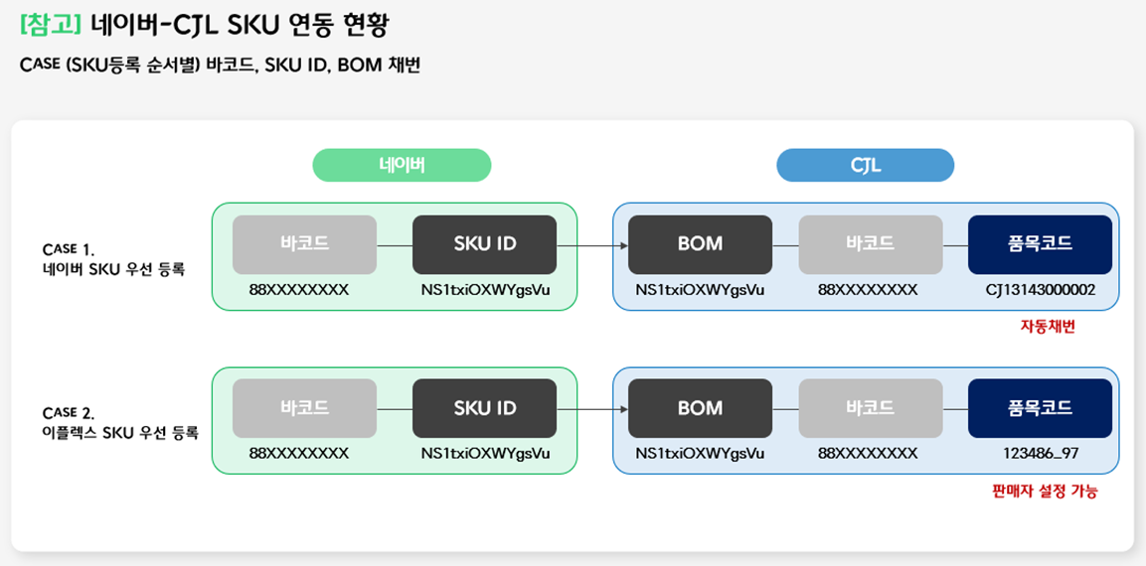Viewport: 1146px width, 566px height.
Task: Click the red 자동채번 label
Action: click(1048, 327)
